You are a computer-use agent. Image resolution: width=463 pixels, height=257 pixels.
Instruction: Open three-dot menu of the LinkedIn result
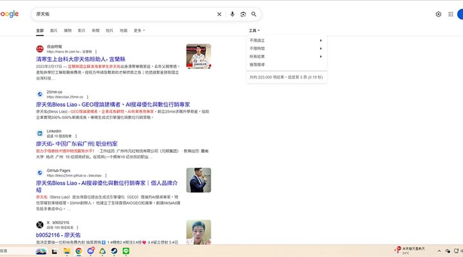click(76, 136)
